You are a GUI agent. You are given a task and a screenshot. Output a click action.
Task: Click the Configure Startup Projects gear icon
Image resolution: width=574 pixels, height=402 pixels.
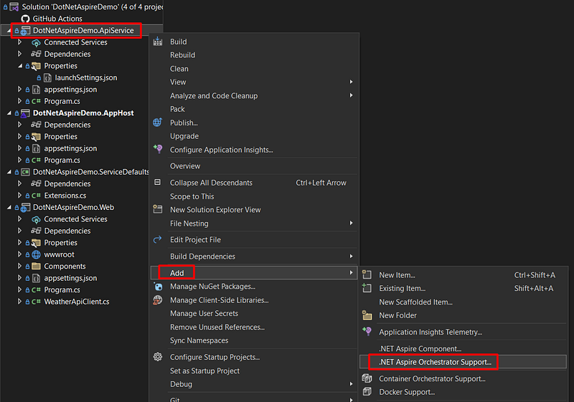158,357
